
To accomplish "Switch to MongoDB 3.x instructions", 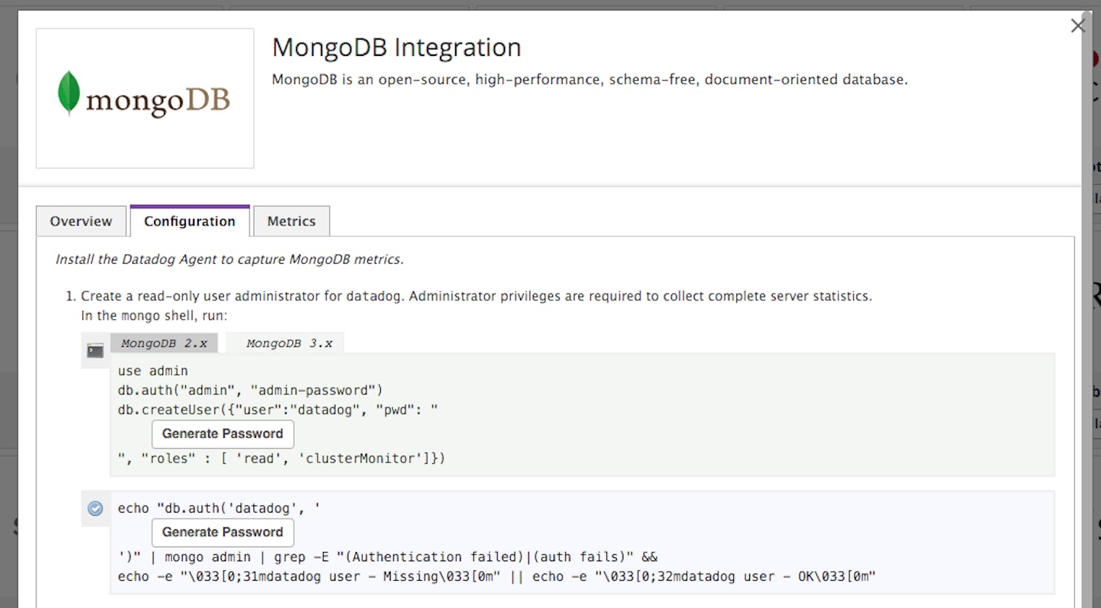I will [x=289, y=343].
